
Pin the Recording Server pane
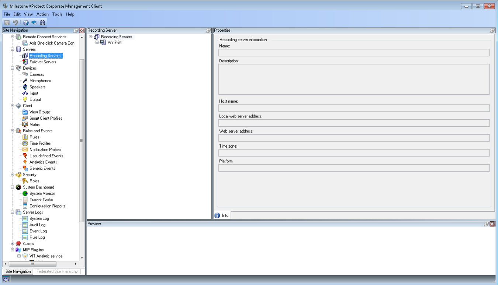208,31
